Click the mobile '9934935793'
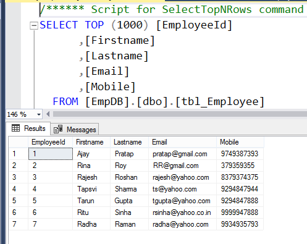Image resolution: width=307 pixels, height=244 pixels. point(240,224)
